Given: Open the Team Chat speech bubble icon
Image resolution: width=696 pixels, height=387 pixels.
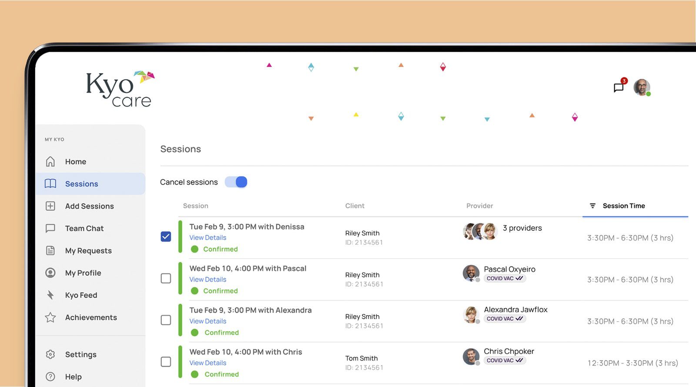Looking at the screenshot, I should coord(50,228).
